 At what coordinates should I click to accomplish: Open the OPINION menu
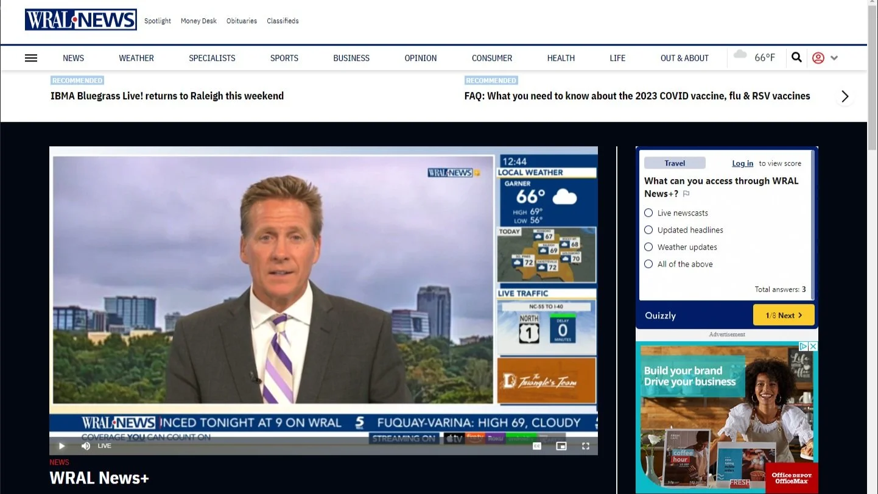(x=421, y=58)
